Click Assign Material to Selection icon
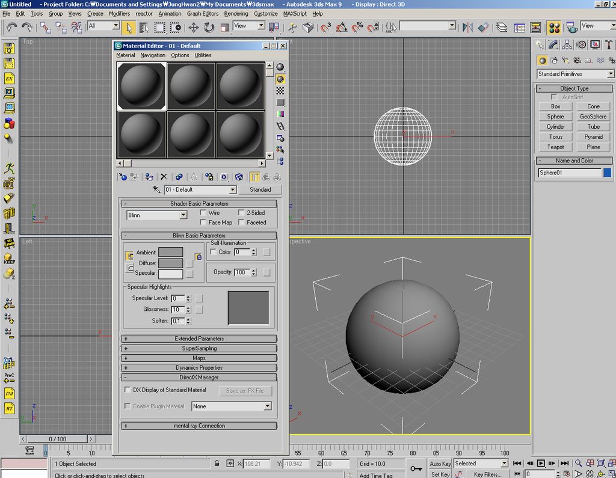Viewport: 616px width, 478px height. (x=149, y=177)
